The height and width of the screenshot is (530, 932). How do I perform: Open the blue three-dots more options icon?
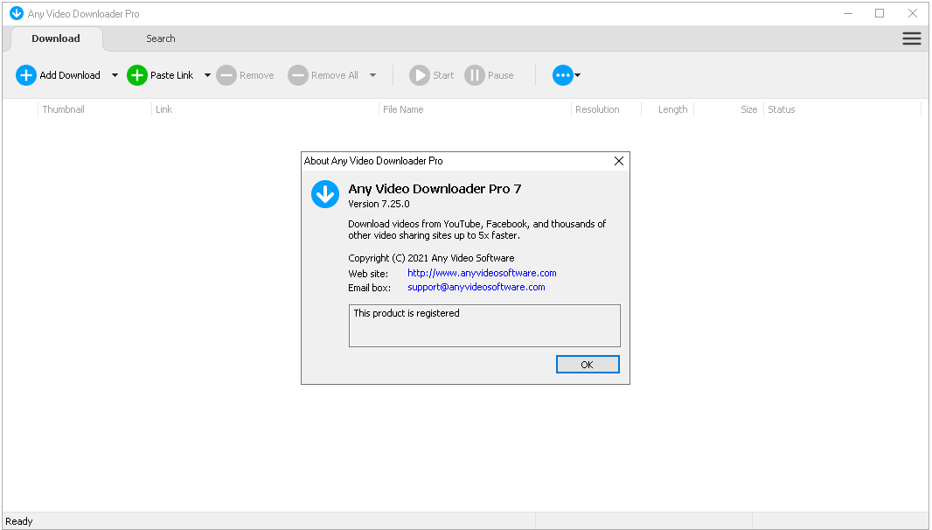tap(562, 75)
